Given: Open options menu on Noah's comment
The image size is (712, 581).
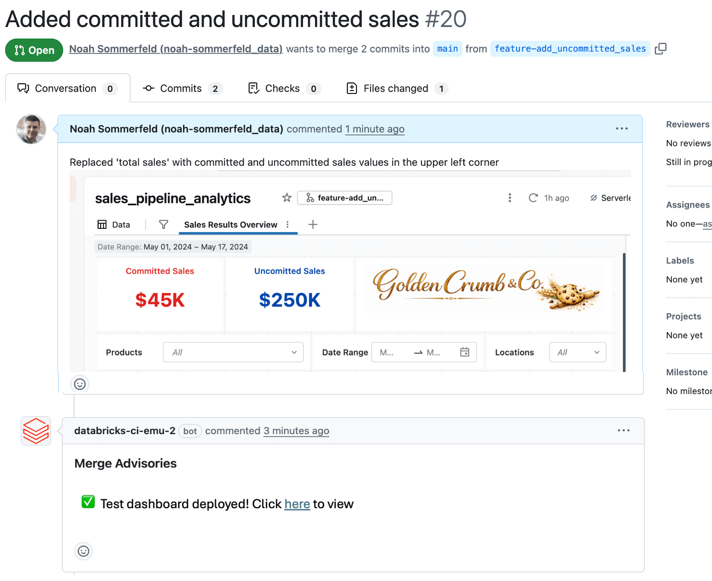Looking at the screenshot, I should click(x=621, y=129).
